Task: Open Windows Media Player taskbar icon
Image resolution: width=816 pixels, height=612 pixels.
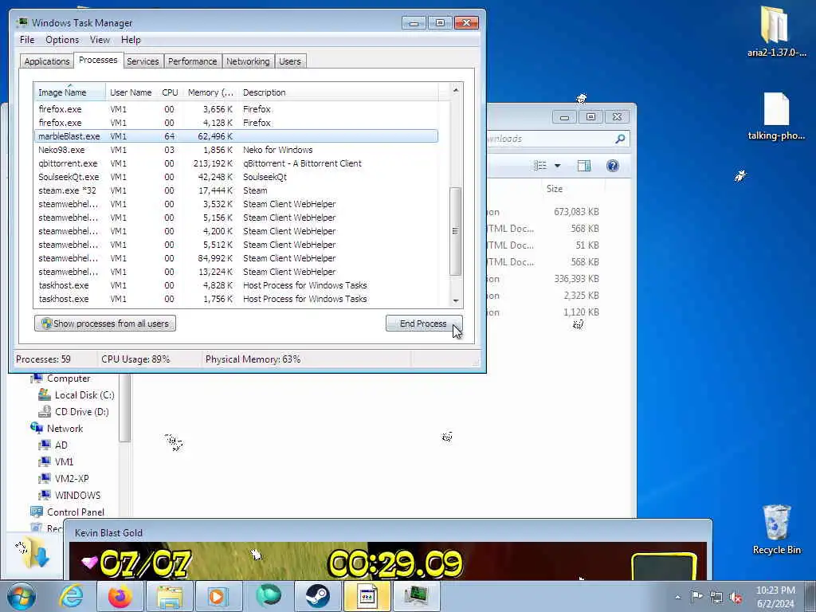Action: click(x=218, y=596)
